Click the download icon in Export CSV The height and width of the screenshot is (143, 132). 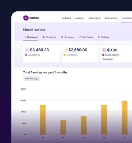[36, 79]
